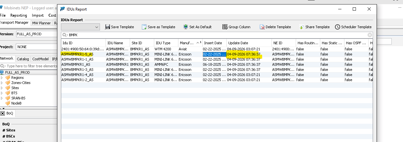
Task: Click the Share Template icon
Action: [302, 27]
